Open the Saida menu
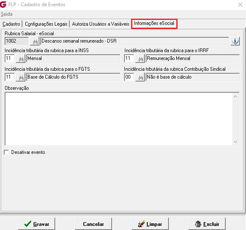Viewport: 246px width, 230px height. [7, 14]
